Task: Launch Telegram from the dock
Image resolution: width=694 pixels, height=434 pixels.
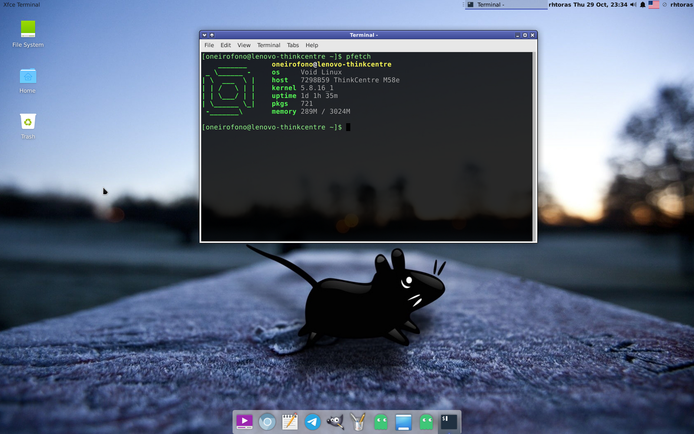Action: (313, 421)
